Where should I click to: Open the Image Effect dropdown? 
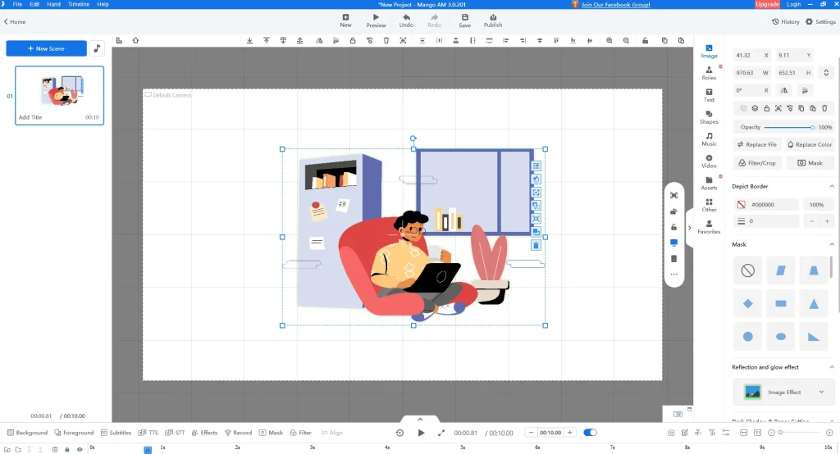(x=783, y=393)
